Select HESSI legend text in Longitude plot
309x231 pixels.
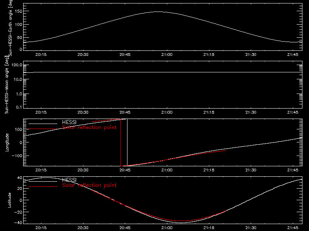pos(69,122)
